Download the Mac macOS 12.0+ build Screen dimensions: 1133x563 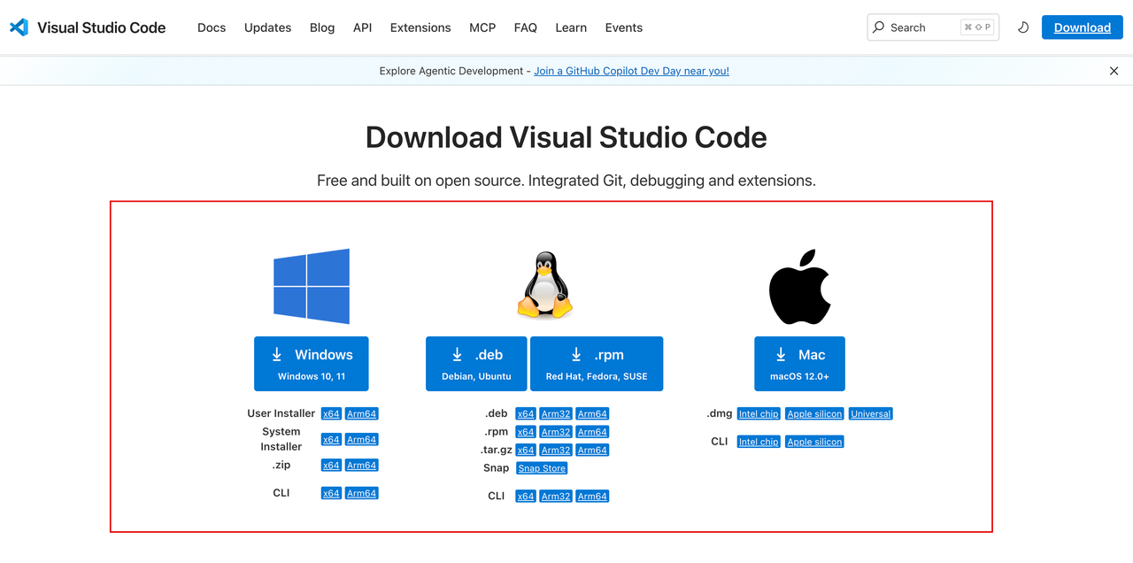(x=799, y=364)
